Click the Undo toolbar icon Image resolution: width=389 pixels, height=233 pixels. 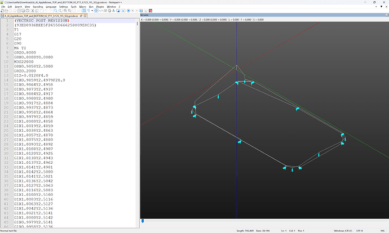click(46, 11)
